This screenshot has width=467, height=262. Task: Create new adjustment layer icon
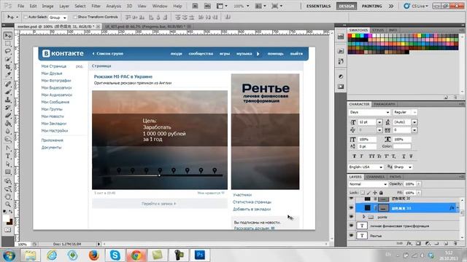[x=428, y=243]
